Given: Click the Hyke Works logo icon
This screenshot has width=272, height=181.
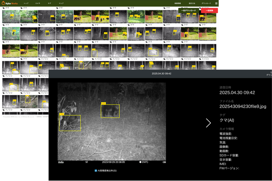Looking at the screenshot, I should pyautogui.click(x=4, y=3).
